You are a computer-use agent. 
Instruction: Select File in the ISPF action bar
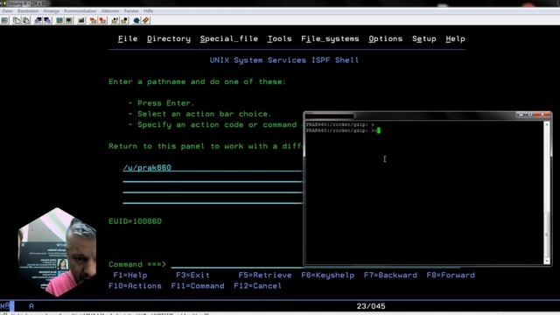click(128, 38)
